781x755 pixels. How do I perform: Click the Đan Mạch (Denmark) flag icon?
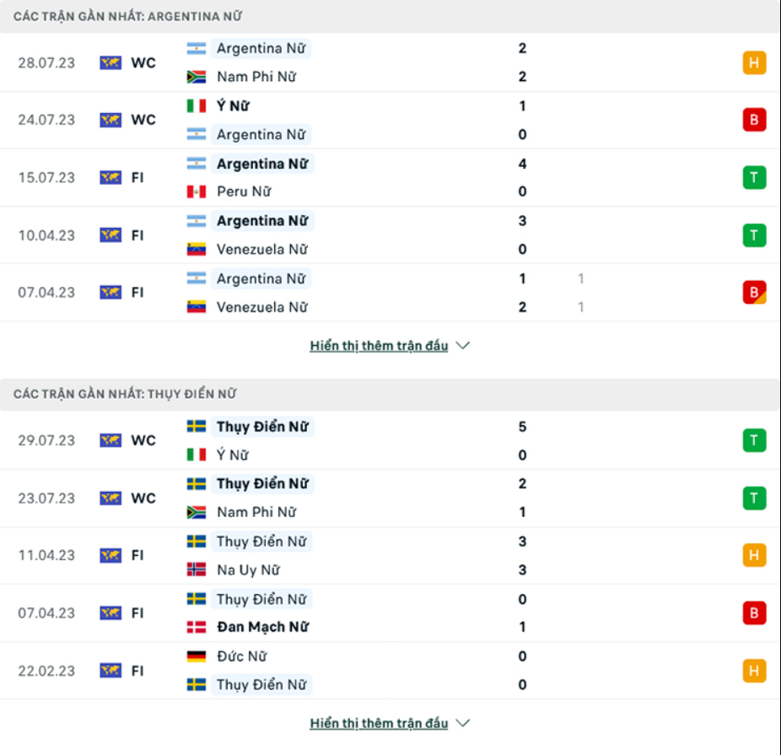coord(197,627)
